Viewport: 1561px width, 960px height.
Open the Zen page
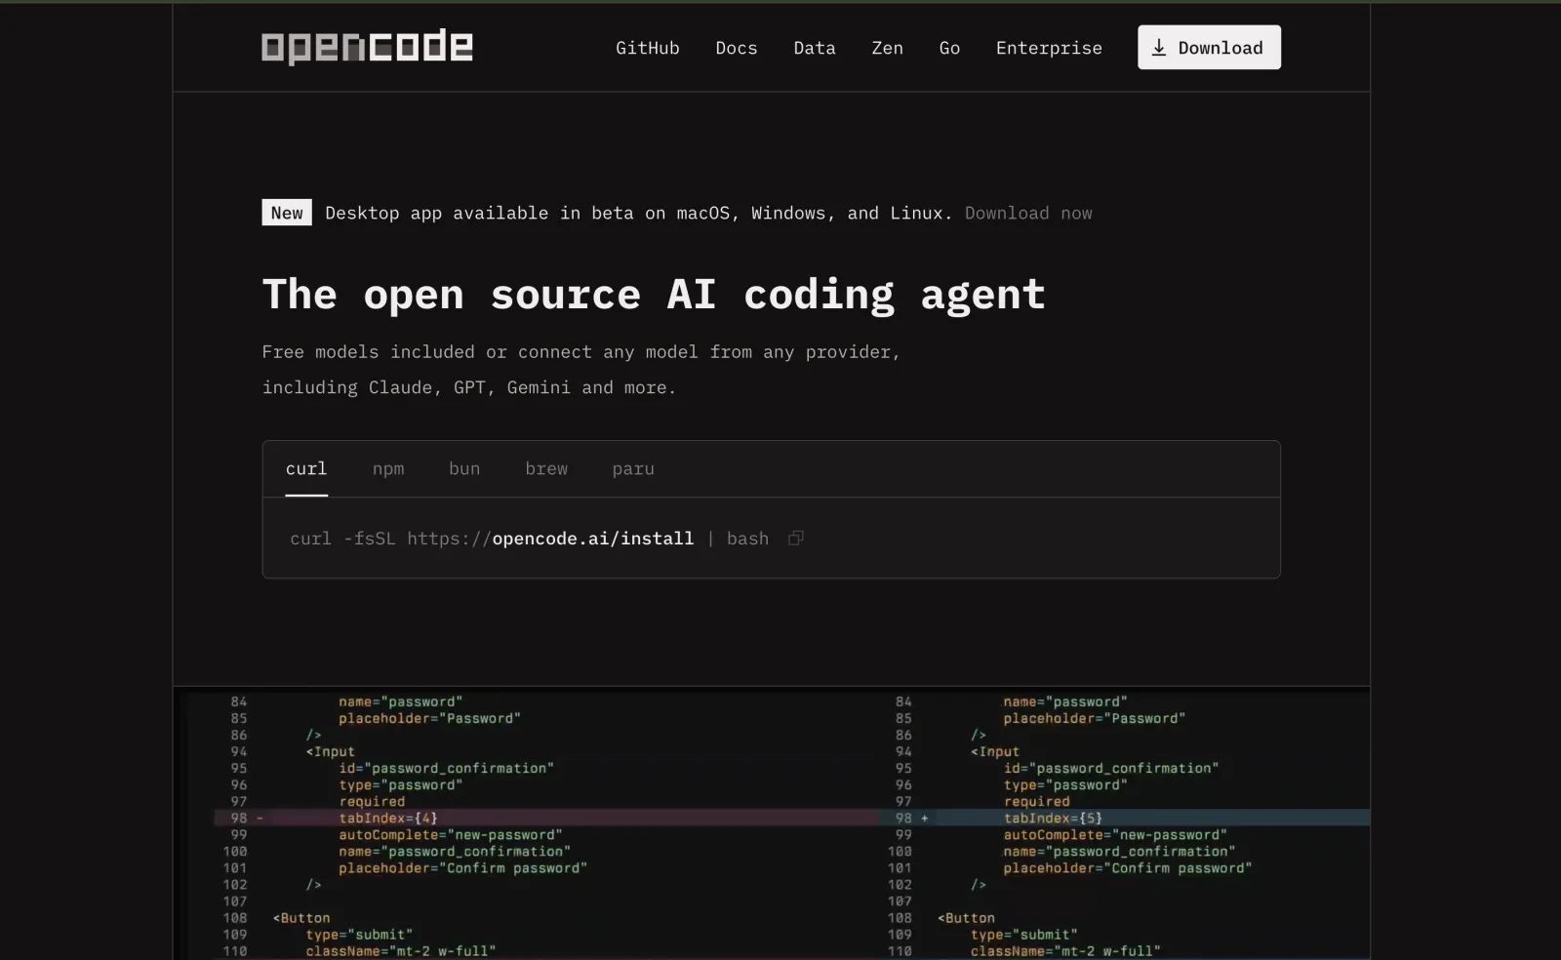[888, 48]
